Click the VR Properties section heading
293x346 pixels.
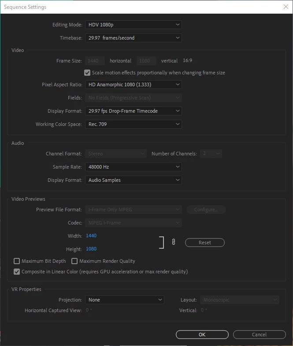pyautogui.click(x=26, y=289)
